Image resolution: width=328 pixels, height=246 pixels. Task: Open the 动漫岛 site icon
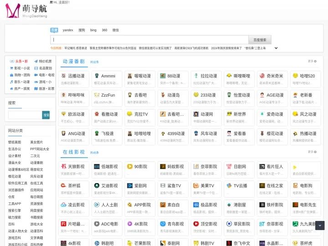(x=163, y=95)
